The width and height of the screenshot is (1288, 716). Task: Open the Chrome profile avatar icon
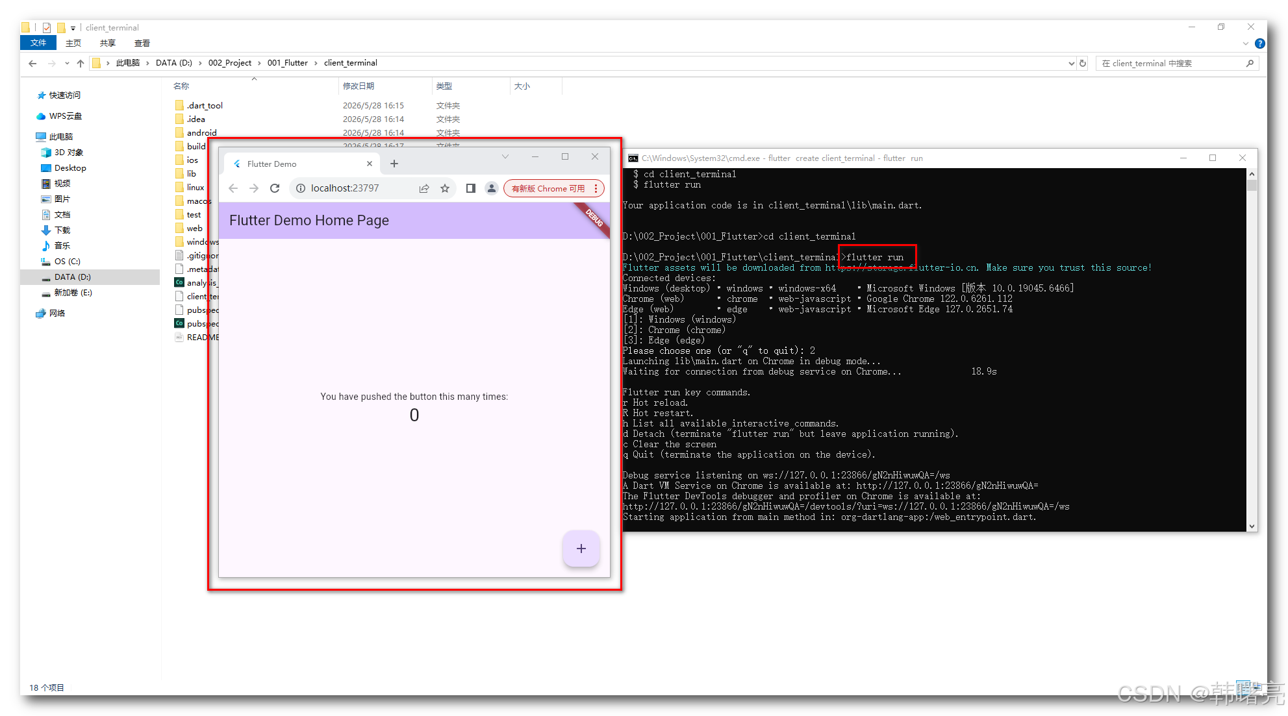point(492,188)
